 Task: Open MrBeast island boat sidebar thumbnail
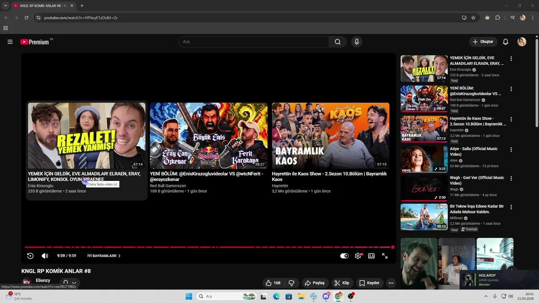pyautogui.click(x=424, y=217)
